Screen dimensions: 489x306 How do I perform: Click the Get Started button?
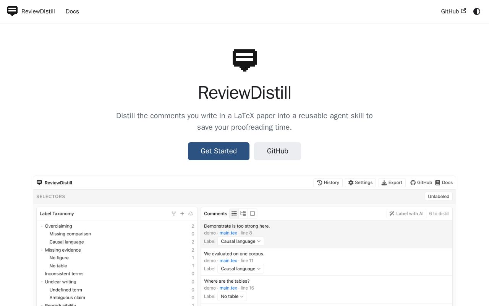click(x=219, y=151)
